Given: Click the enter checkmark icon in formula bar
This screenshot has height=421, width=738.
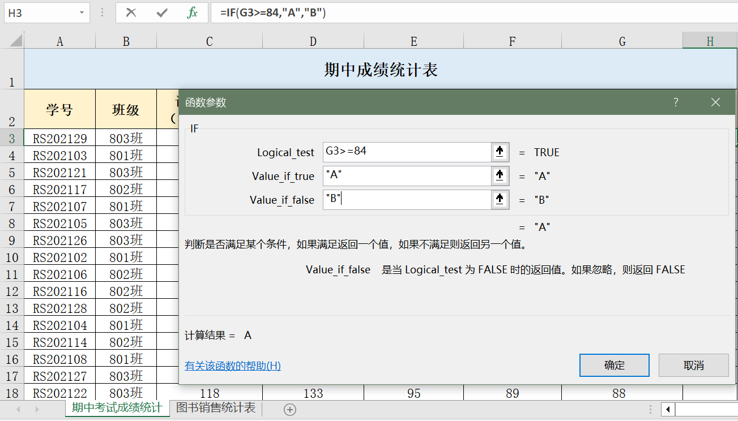Looking at the screenshot, I should click(162, 12).
